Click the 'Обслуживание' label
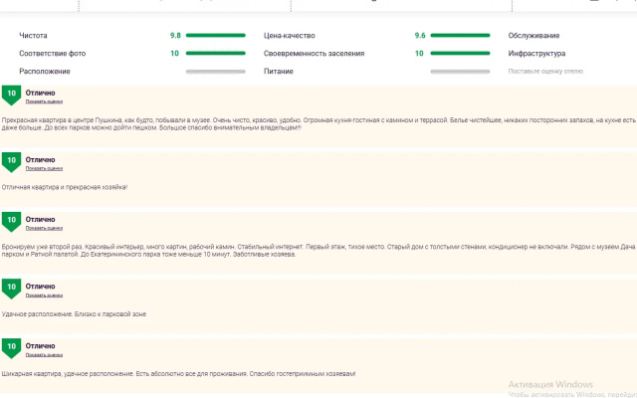Image resolution: width=637 pixels, height=398 pixels. (x=533, y=36)
